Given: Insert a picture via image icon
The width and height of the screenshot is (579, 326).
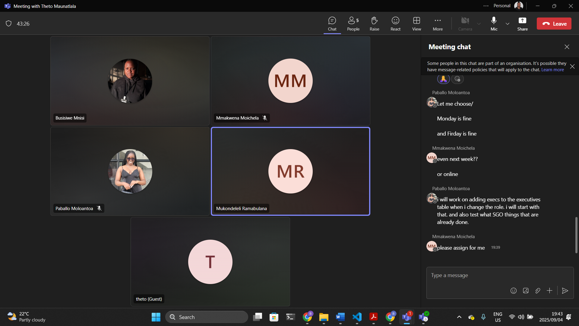Looking at the screenshot, I should (x=526, y=291).
